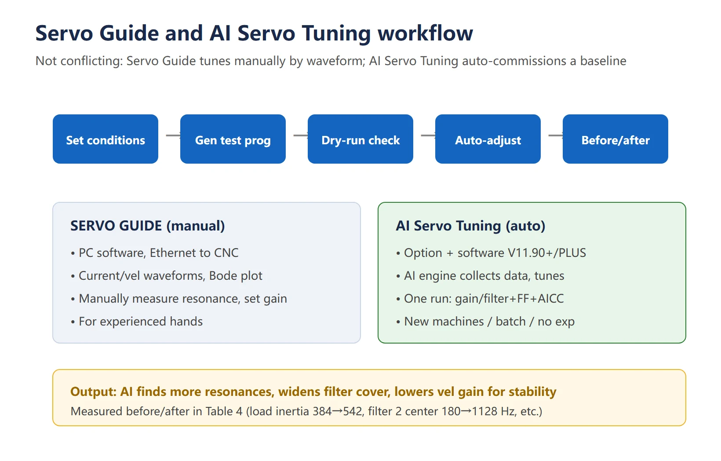Click the "Set conditions" step box
The height and width of the screenshot is (461, 721).
pos(106,139)
